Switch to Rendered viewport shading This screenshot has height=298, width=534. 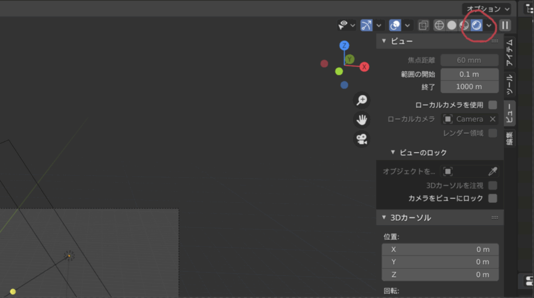tap(476, 25)
